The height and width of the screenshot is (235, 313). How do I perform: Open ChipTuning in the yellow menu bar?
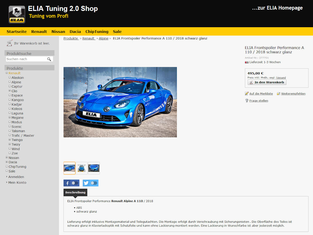click(97, 32)
